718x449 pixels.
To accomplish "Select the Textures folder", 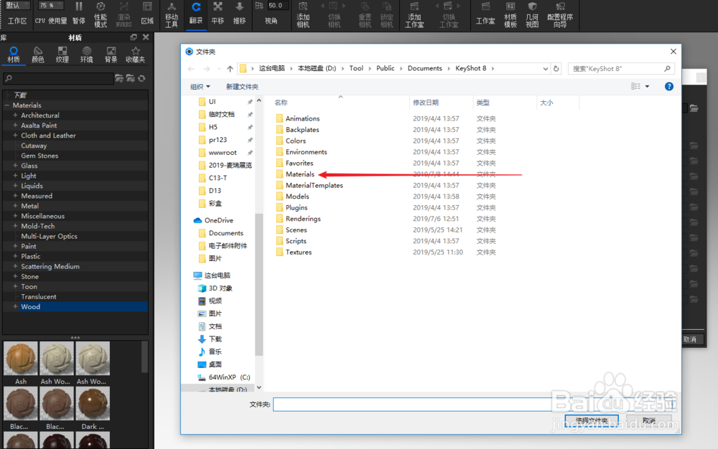I will pos(299,252).
